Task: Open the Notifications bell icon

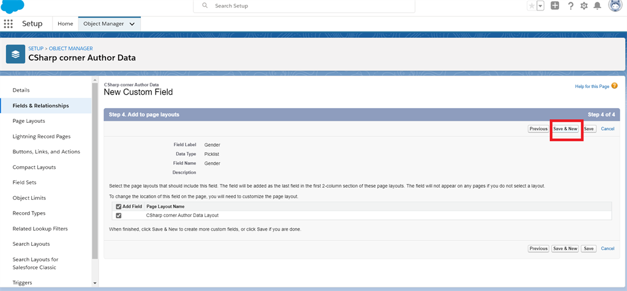Action: click(598, 6)
